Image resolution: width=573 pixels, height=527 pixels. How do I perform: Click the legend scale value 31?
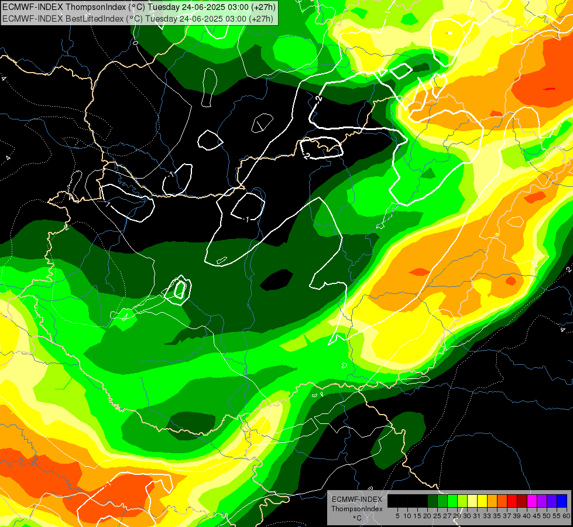click(477, 516)
